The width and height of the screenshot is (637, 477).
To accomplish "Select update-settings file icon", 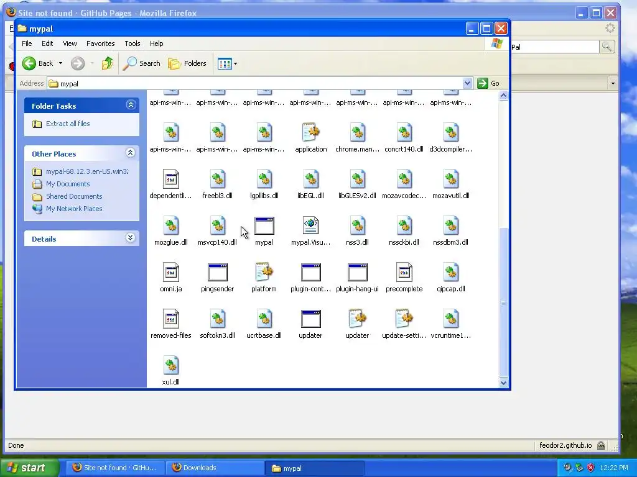I will point(404,319).
